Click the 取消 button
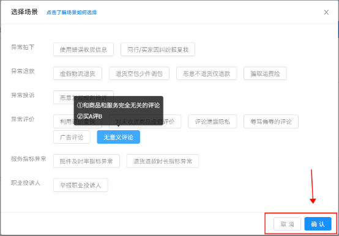Viewport: 339px width, 236px height. [287, 224]
